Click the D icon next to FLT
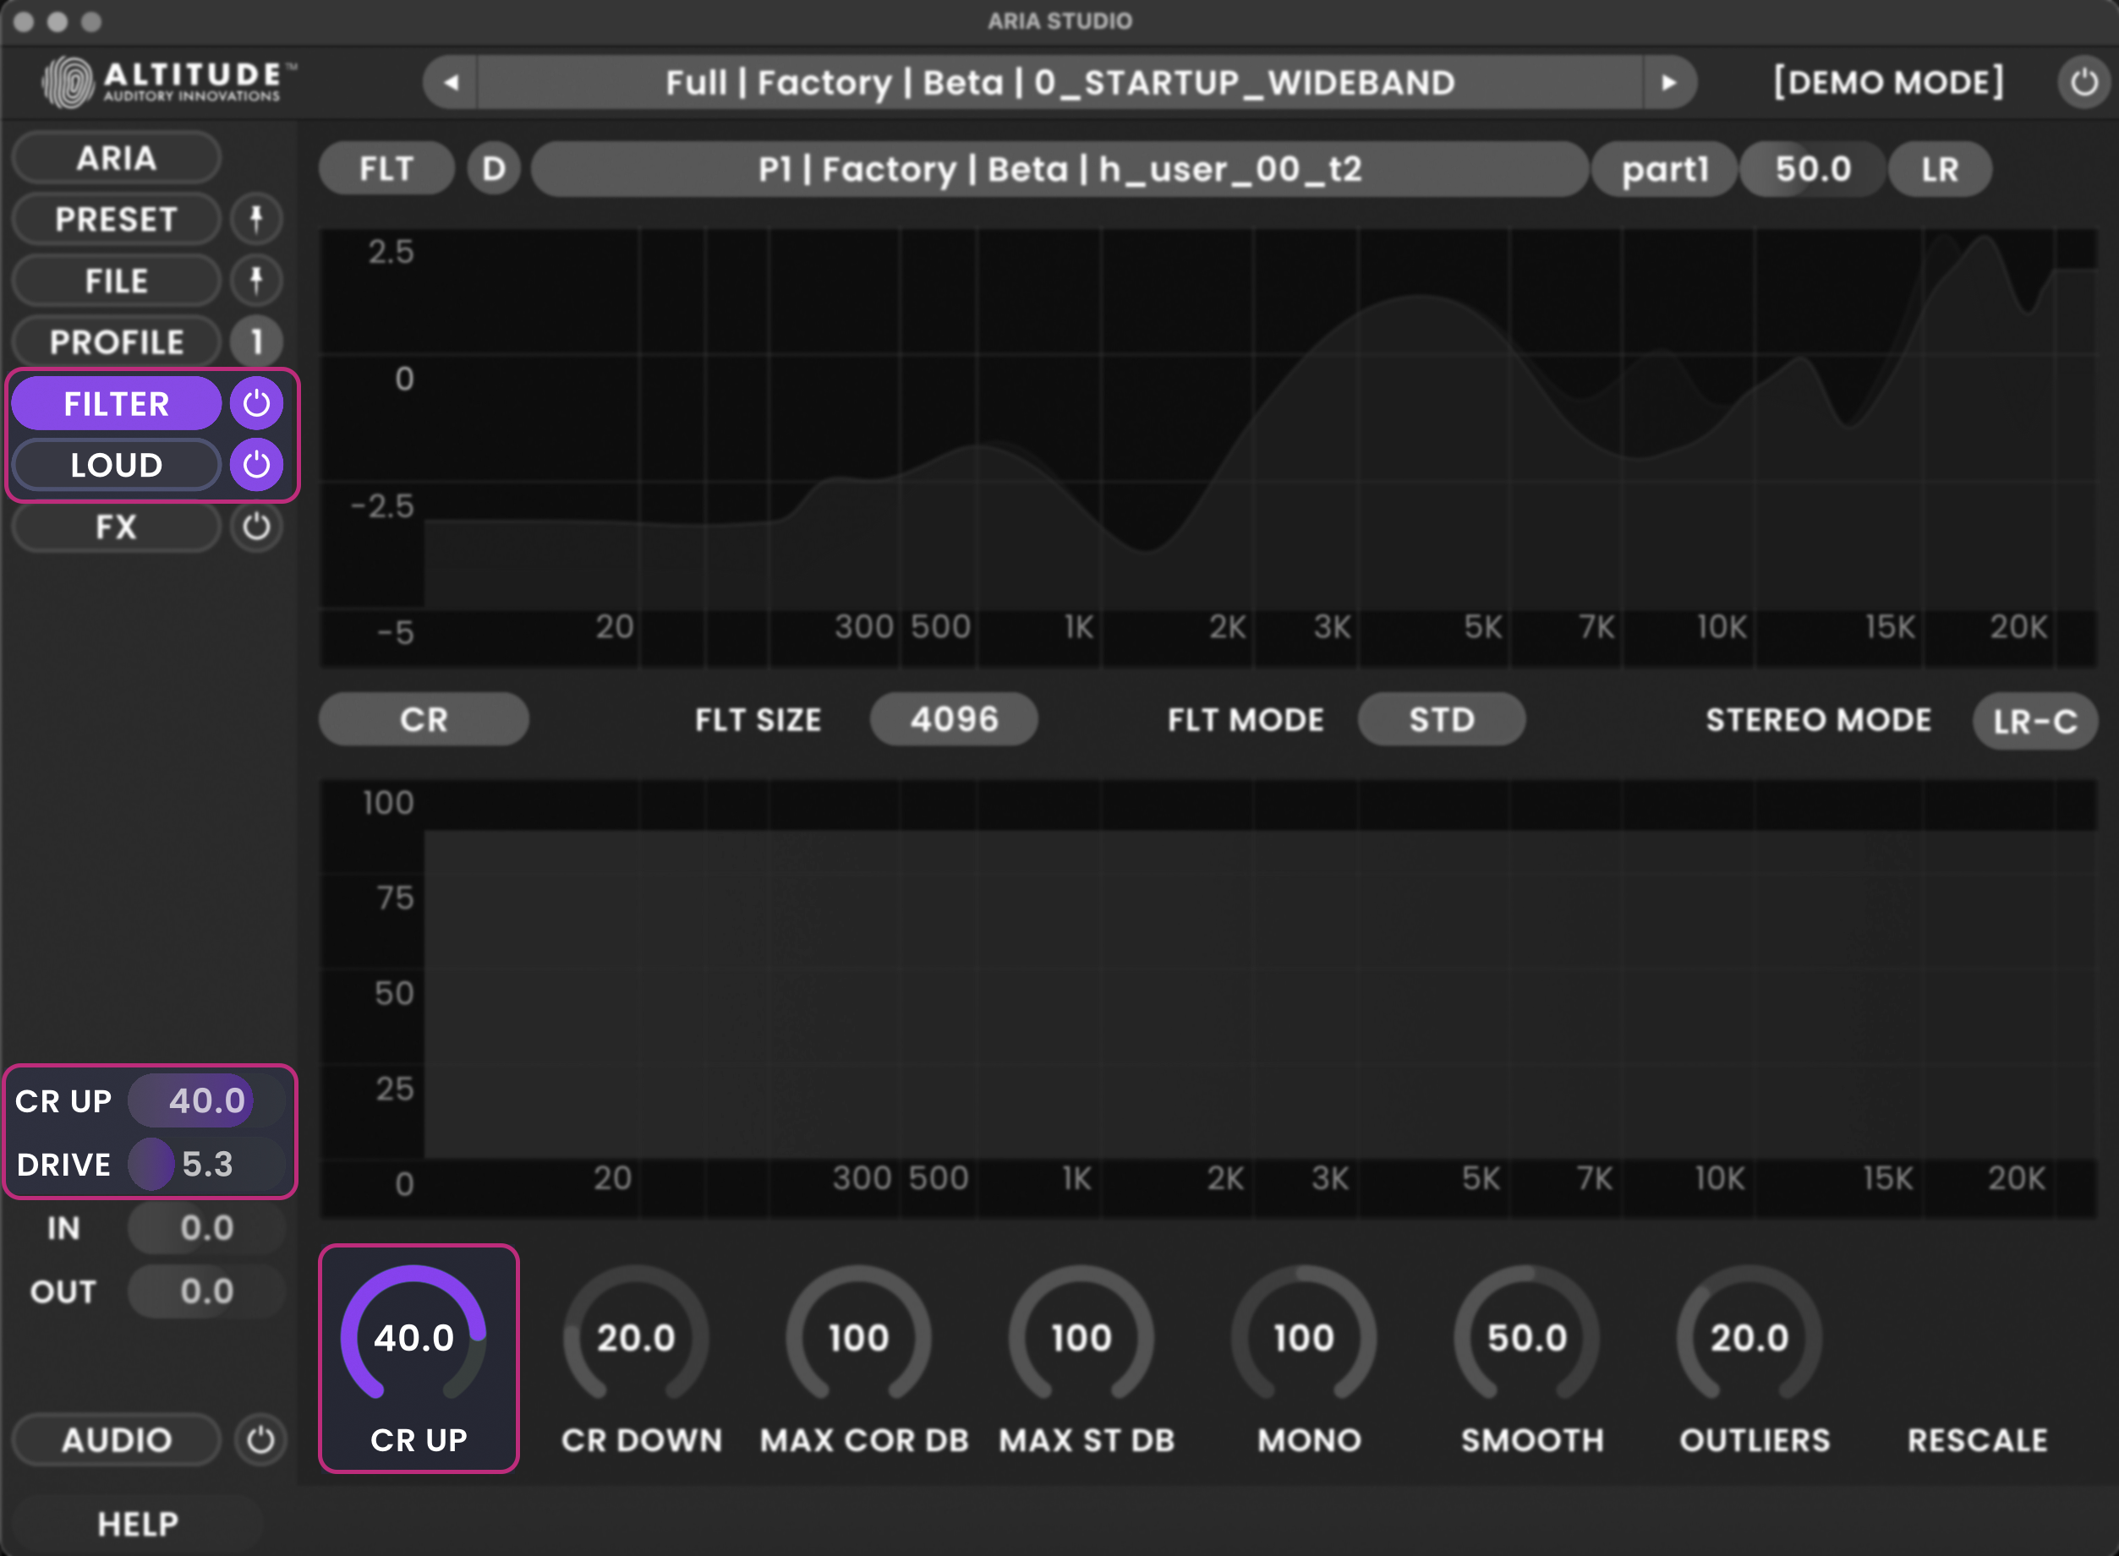The width and height of the screenshot is (2119, 1556). coord(493,168)
